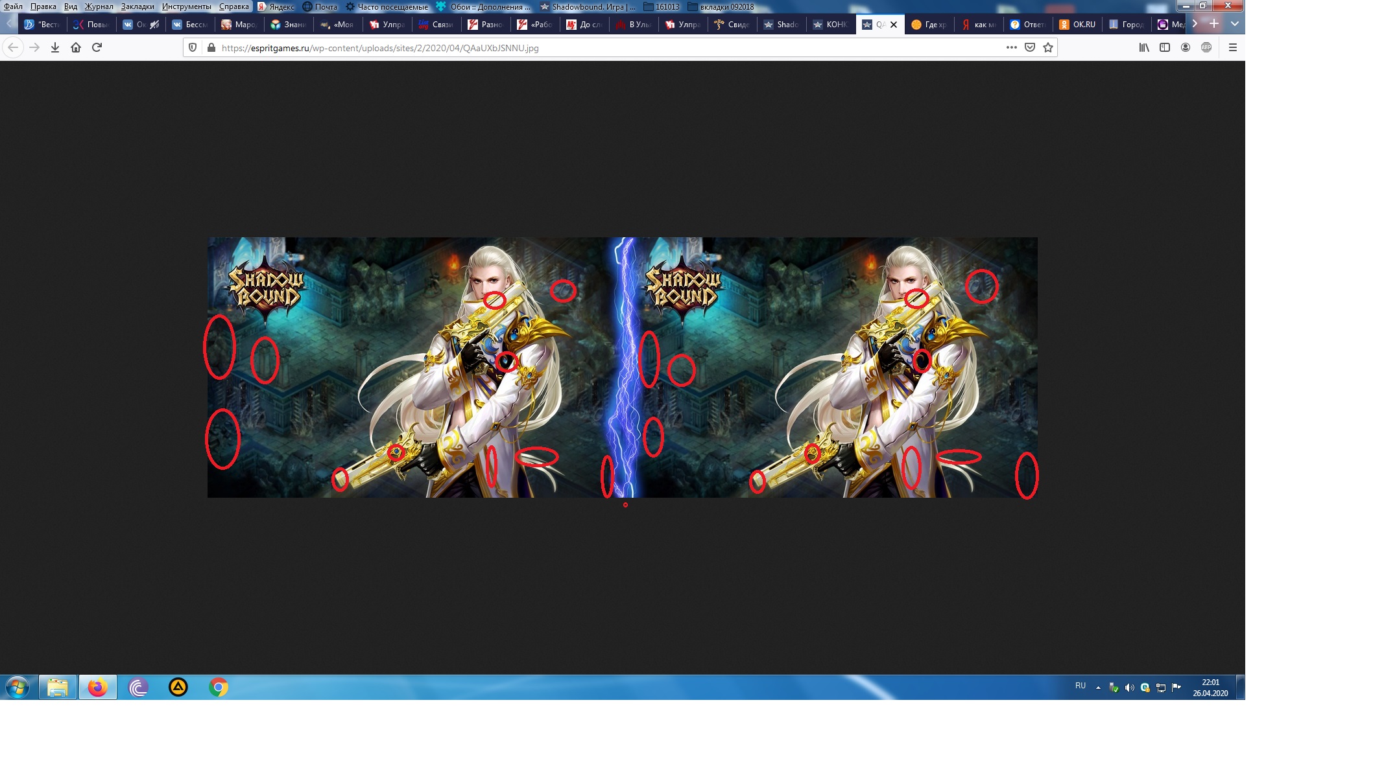Open the Закладки menu
This screenshot has height=779, width=1397.
click(137, 6)
